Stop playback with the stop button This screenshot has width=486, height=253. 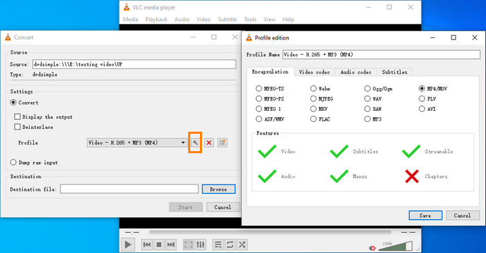click(x=159, y=245)
